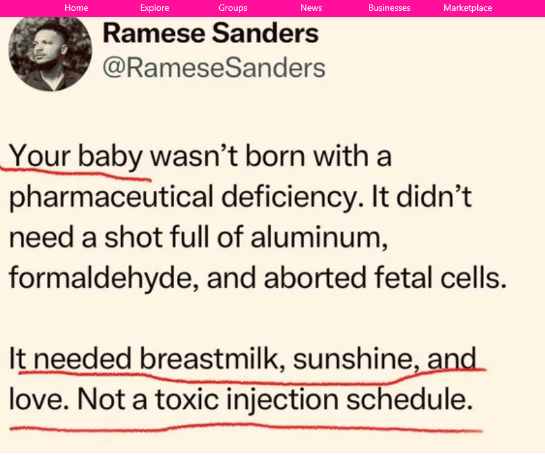Click the line 'Your baby wasn't born with a'
Image resolution: width=545 pixels, height=455 pixels.
coord(200,157)
